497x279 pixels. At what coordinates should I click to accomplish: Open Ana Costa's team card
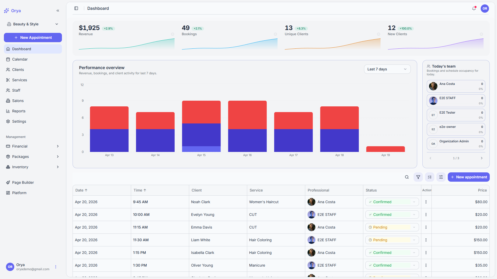tap(456, 86)
